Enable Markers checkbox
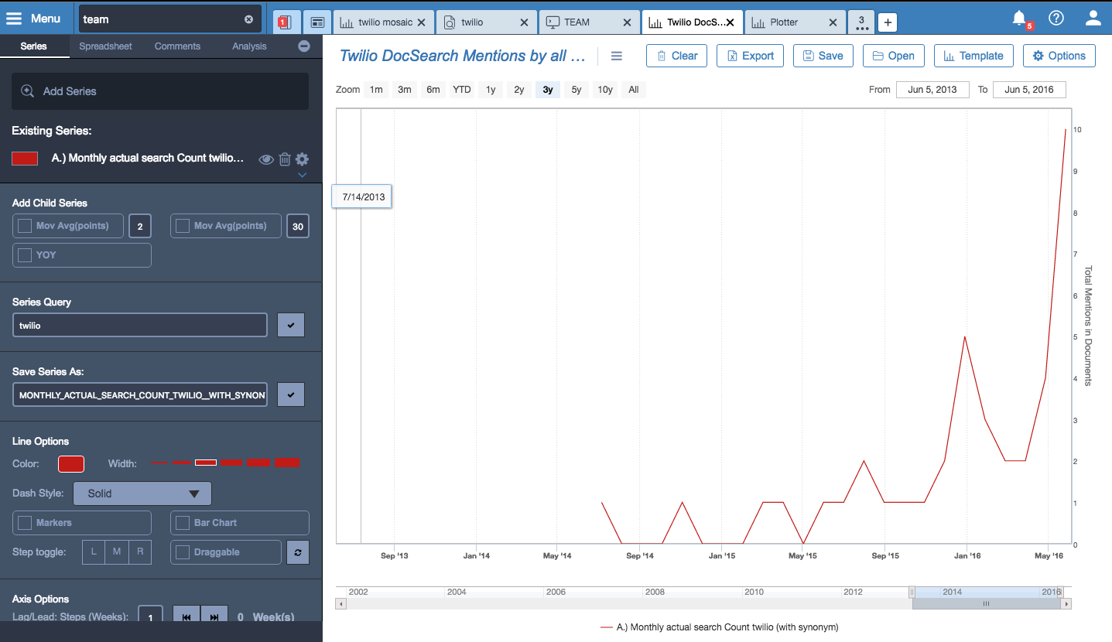 click(25, 523)
